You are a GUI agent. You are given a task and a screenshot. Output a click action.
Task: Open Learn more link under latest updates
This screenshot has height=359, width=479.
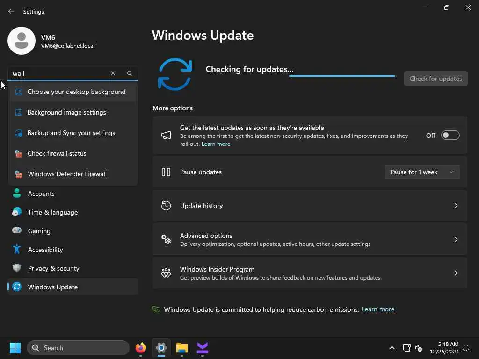(x=216, y=144)
